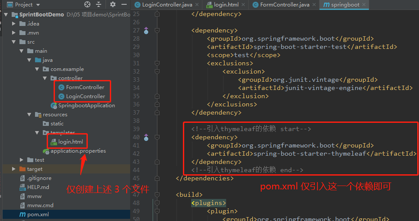Viewport: 419px width, 221px height.
Task: Click line number 38 in gutter
Action: tap(136, 121)
